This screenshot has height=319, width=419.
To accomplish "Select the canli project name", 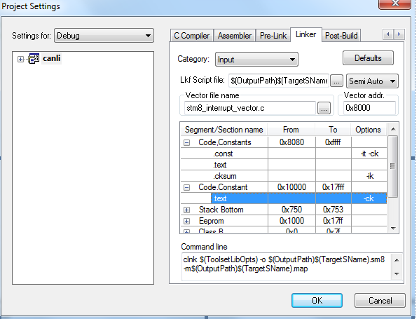I will (52, 58).
